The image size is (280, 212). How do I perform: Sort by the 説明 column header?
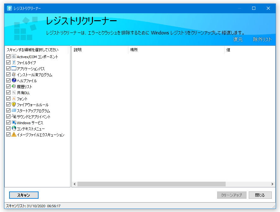(x=100, y=50)
